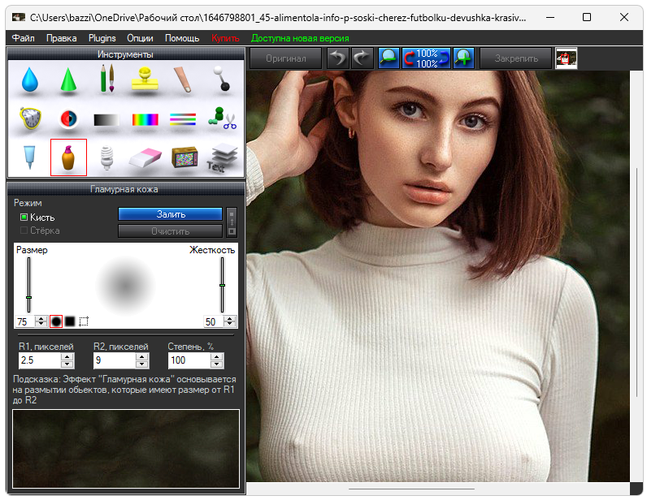
Task: Select the red-eye removal tool
Action: coord(68,119)
